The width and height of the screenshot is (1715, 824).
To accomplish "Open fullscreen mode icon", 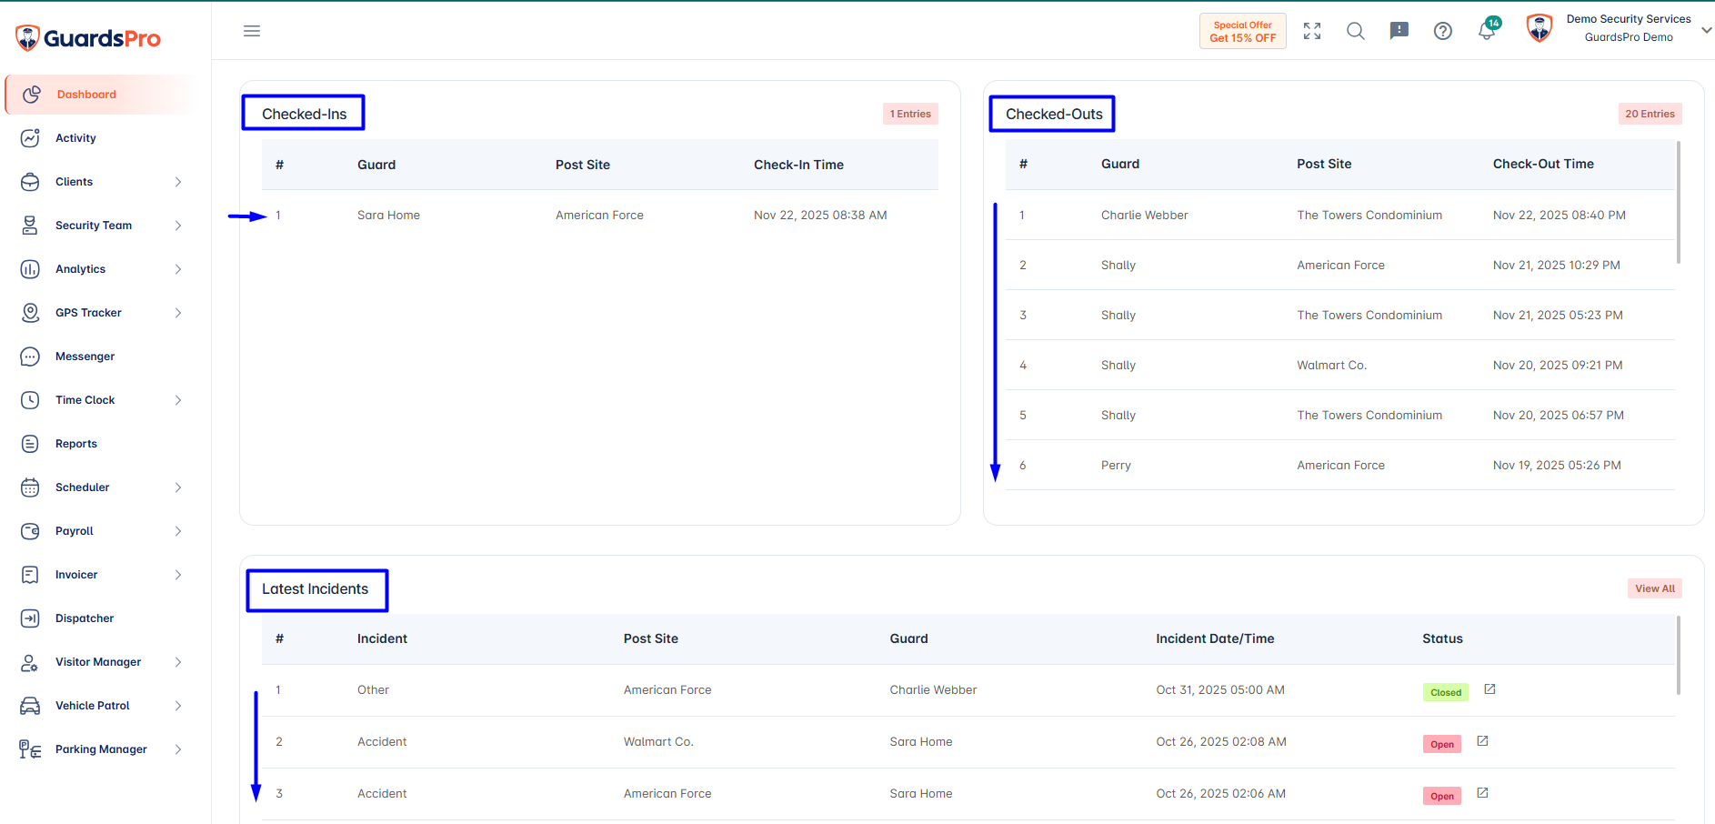I will click(x=1312, y=31).
